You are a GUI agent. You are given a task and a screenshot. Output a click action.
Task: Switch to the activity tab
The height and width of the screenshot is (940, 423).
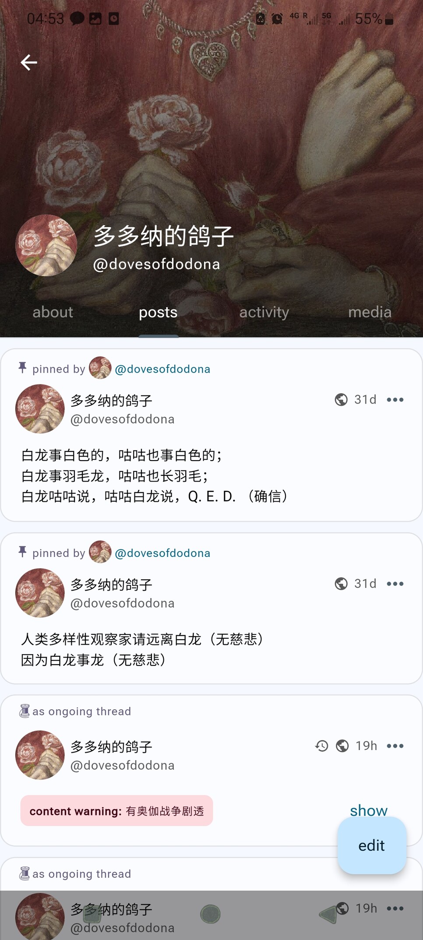tap(264, 312)
